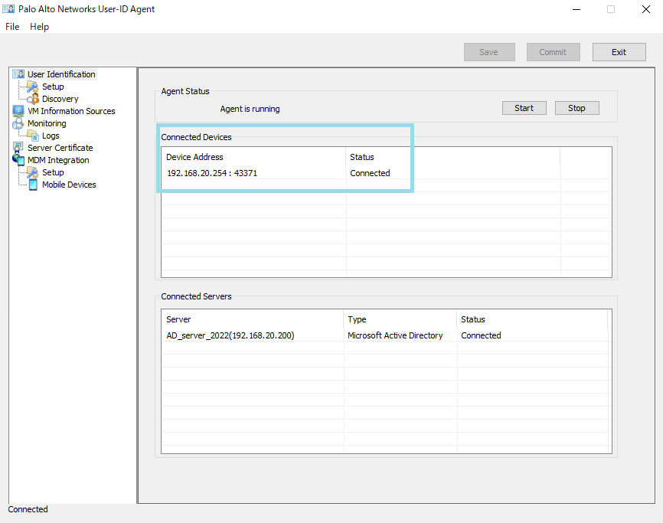The image size is (663, 523).
Task: Open the File menu
Action: tap(12, 27)
